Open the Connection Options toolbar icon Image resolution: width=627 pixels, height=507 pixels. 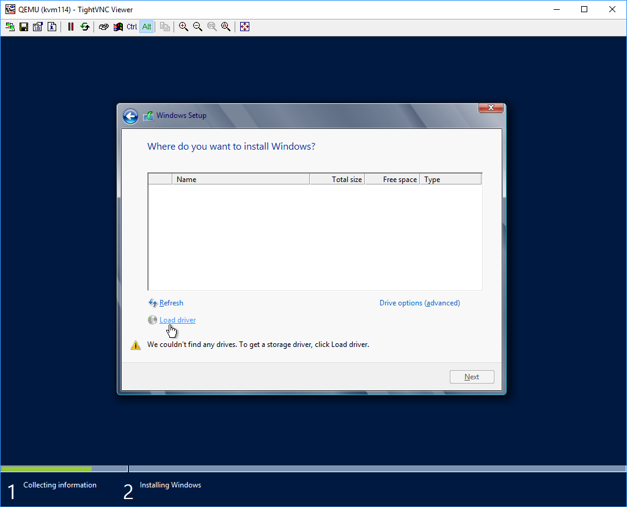click(x=38, y=27)
